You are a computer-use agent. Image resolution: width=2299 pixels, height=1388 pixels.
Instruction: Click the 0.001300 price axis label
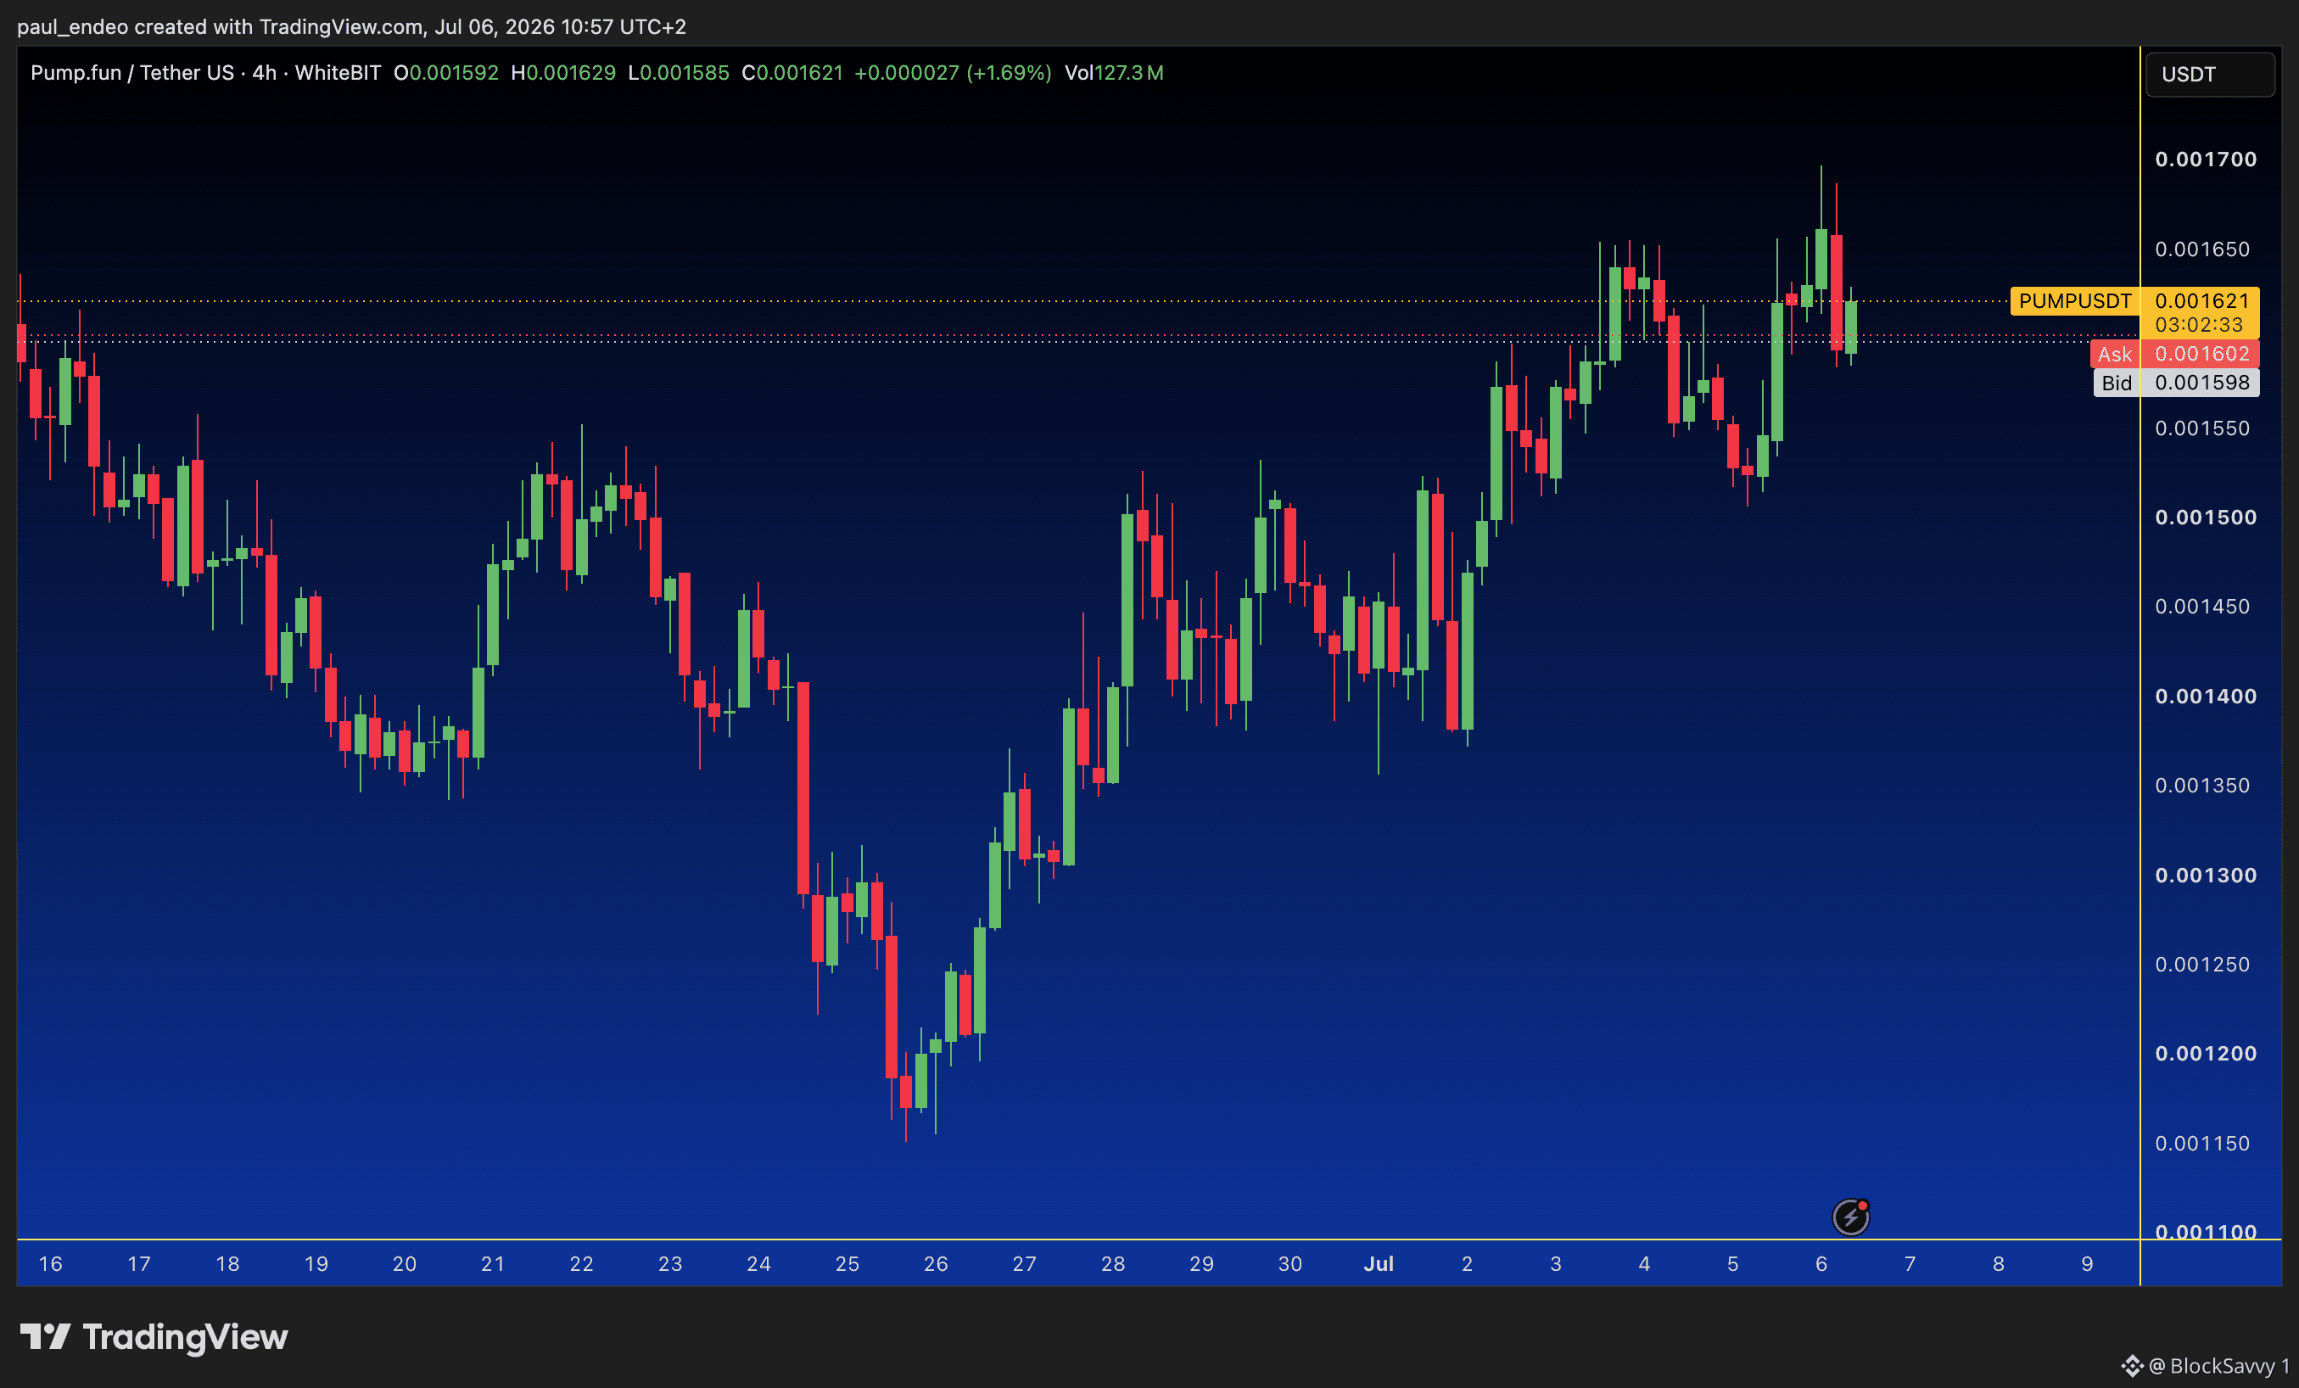(x=2206, y=876)
